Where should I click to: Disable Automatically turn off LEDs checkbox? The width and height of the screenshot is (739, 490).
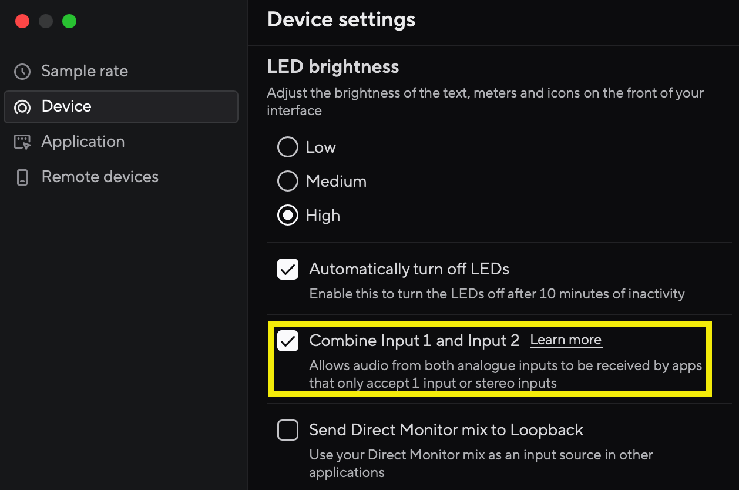click(x=288, y=270)
